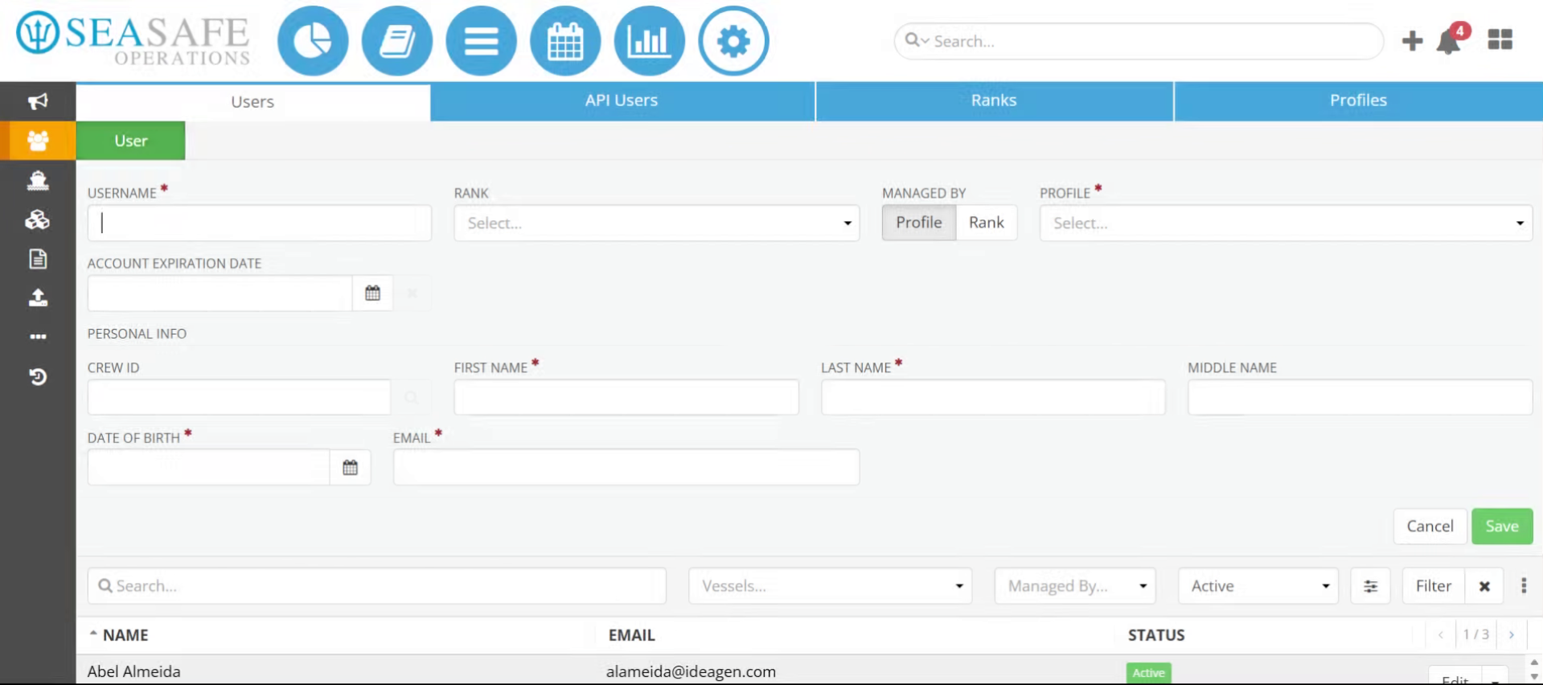1543x685 pixels.
Task: Open the document sidebar icon
Action: [x=38, y=259]
